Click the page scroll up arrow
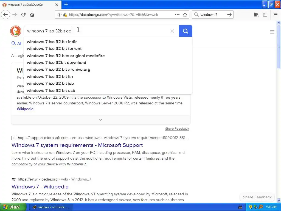Image resolution: width=281 pixels, height=211 pixels. click(279, 23)
